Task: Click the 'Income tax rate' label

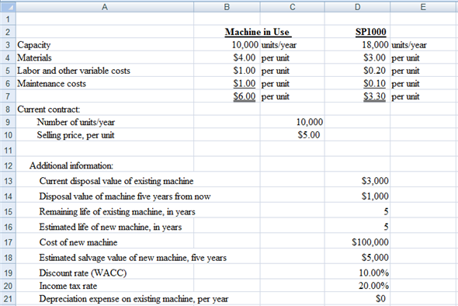Action: point(68,286)
